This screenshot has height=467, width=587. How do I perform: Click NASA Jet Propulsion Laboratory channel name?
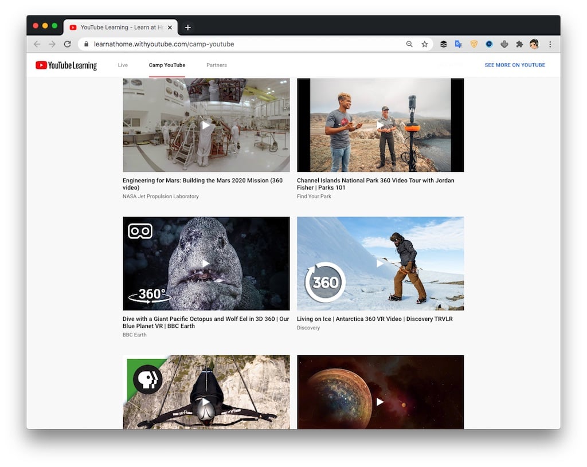(x=161, y=197)
